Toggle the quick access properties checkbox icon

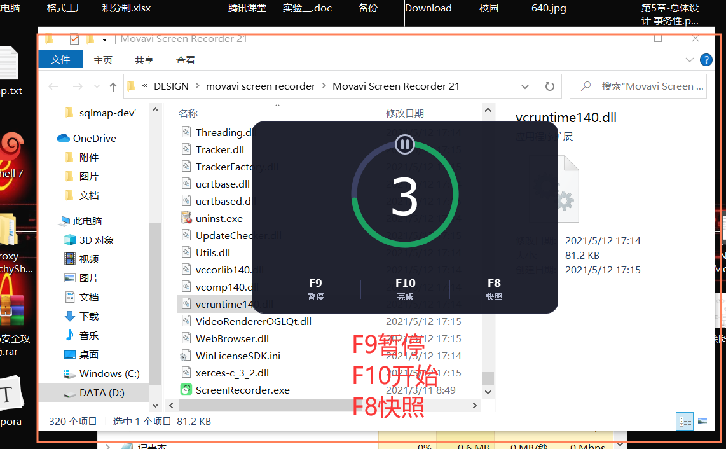click(74, 39)
